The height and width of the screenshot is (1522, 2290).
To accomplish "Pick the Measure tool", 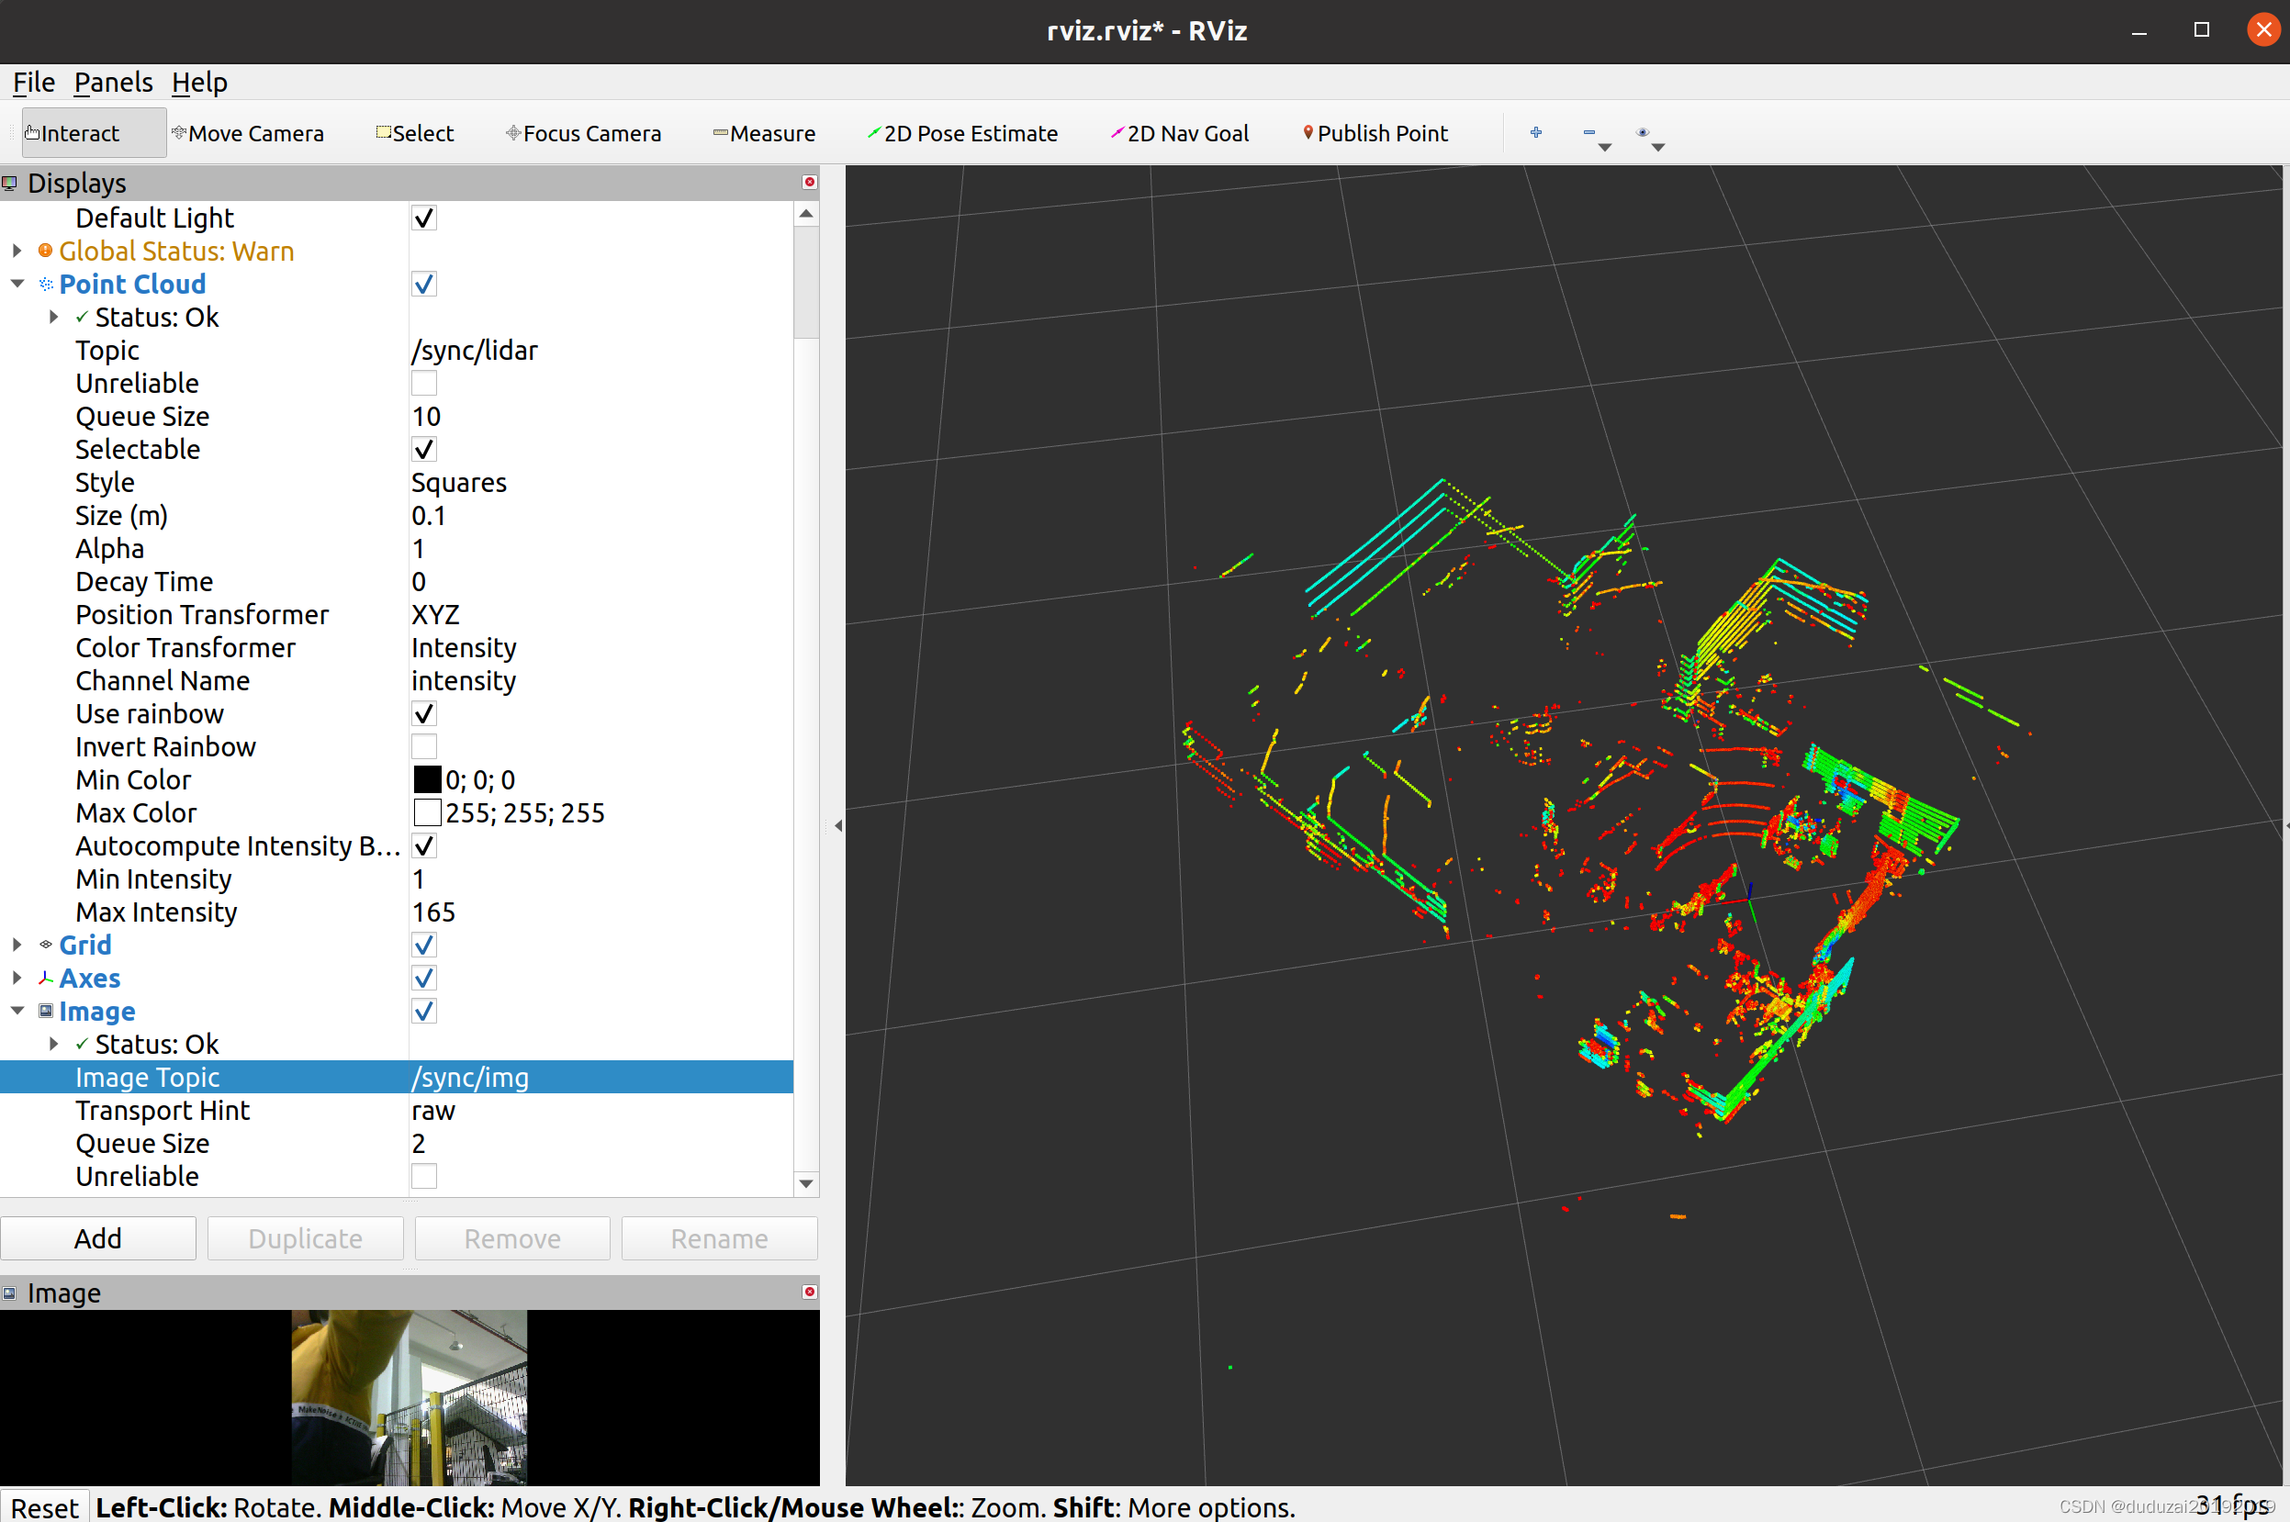I will click(764, 133).
